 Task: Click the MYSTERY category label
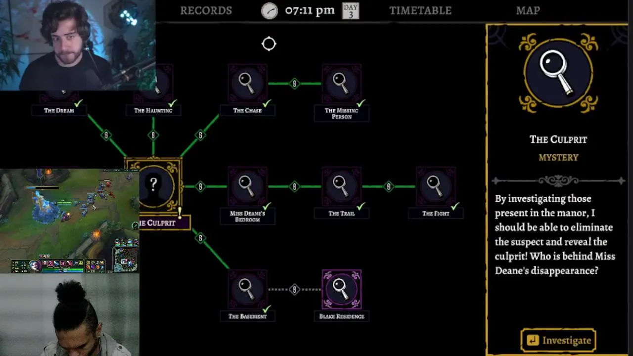pos(558,157)
